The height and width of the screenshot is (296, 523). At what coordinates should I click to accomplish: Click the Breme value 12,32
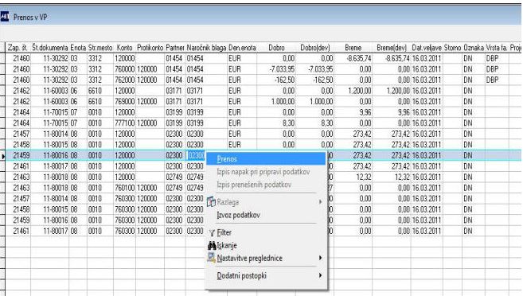click(364, 177)
